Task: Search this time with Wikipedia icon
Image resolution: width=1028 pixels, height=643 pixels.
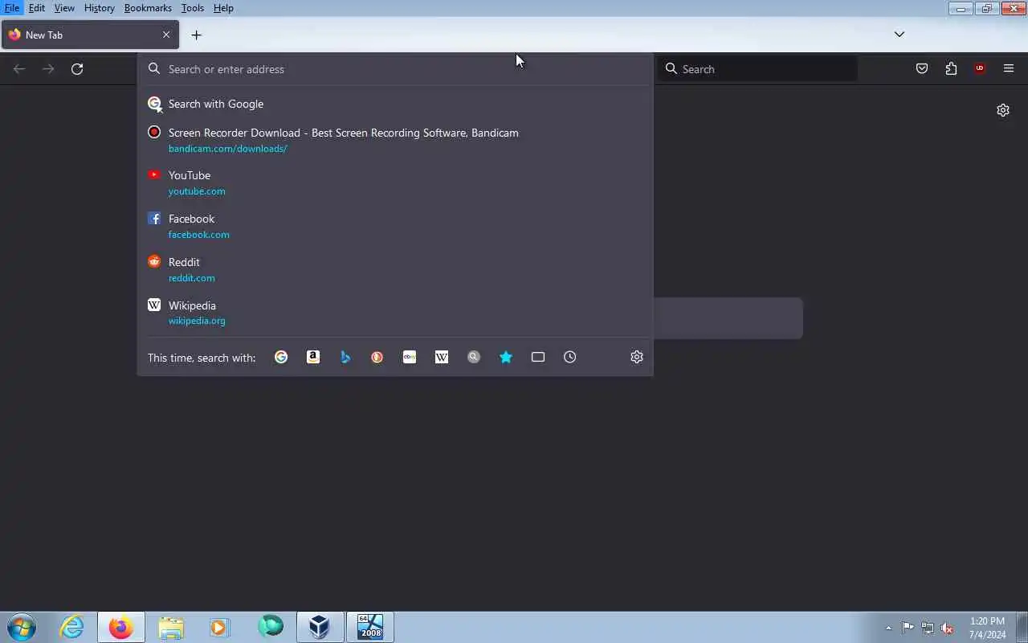Action: pos(442,357)
